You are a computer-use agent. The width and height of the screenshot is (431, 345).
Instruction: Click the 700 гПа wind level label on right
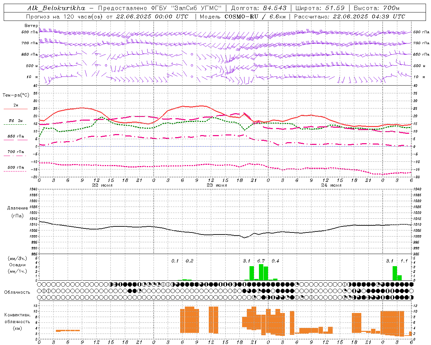pos(421,43)
